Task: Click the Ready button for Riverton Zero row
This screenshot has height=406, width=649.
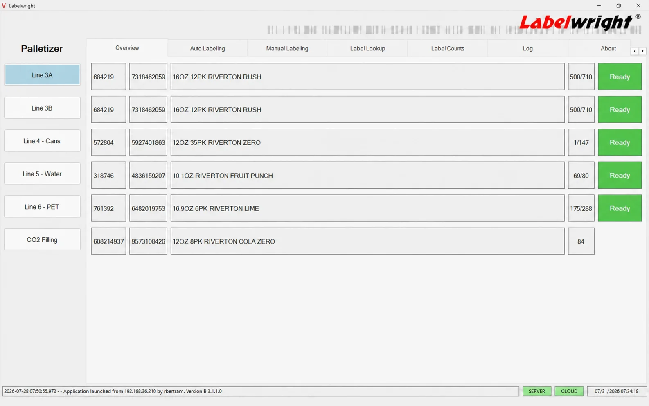Action: coord(620,142)
